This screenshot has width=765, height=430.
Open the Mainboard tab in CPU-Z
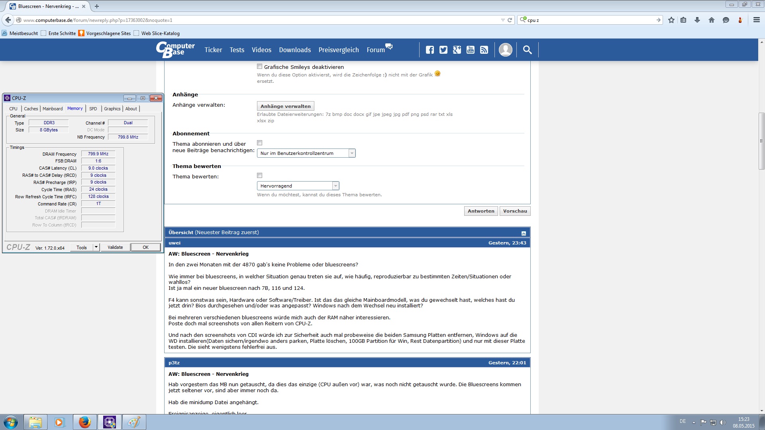coord(53,109)
